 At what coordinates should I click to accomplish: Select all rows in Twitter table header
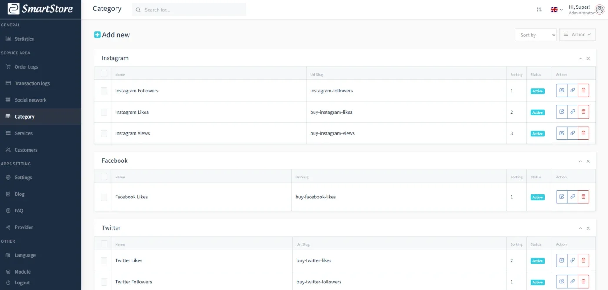point(104,244)
